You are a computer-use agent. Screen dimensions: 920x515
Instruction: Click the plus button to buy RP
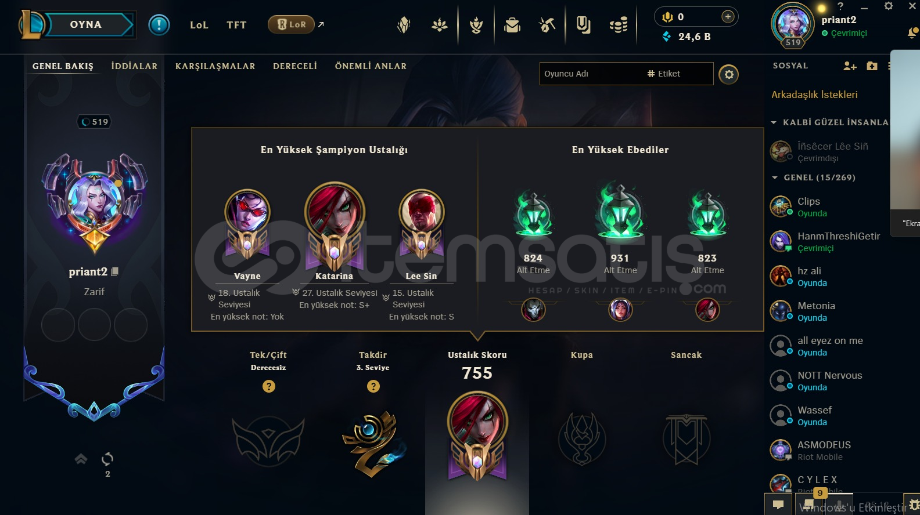coord(728,17)
